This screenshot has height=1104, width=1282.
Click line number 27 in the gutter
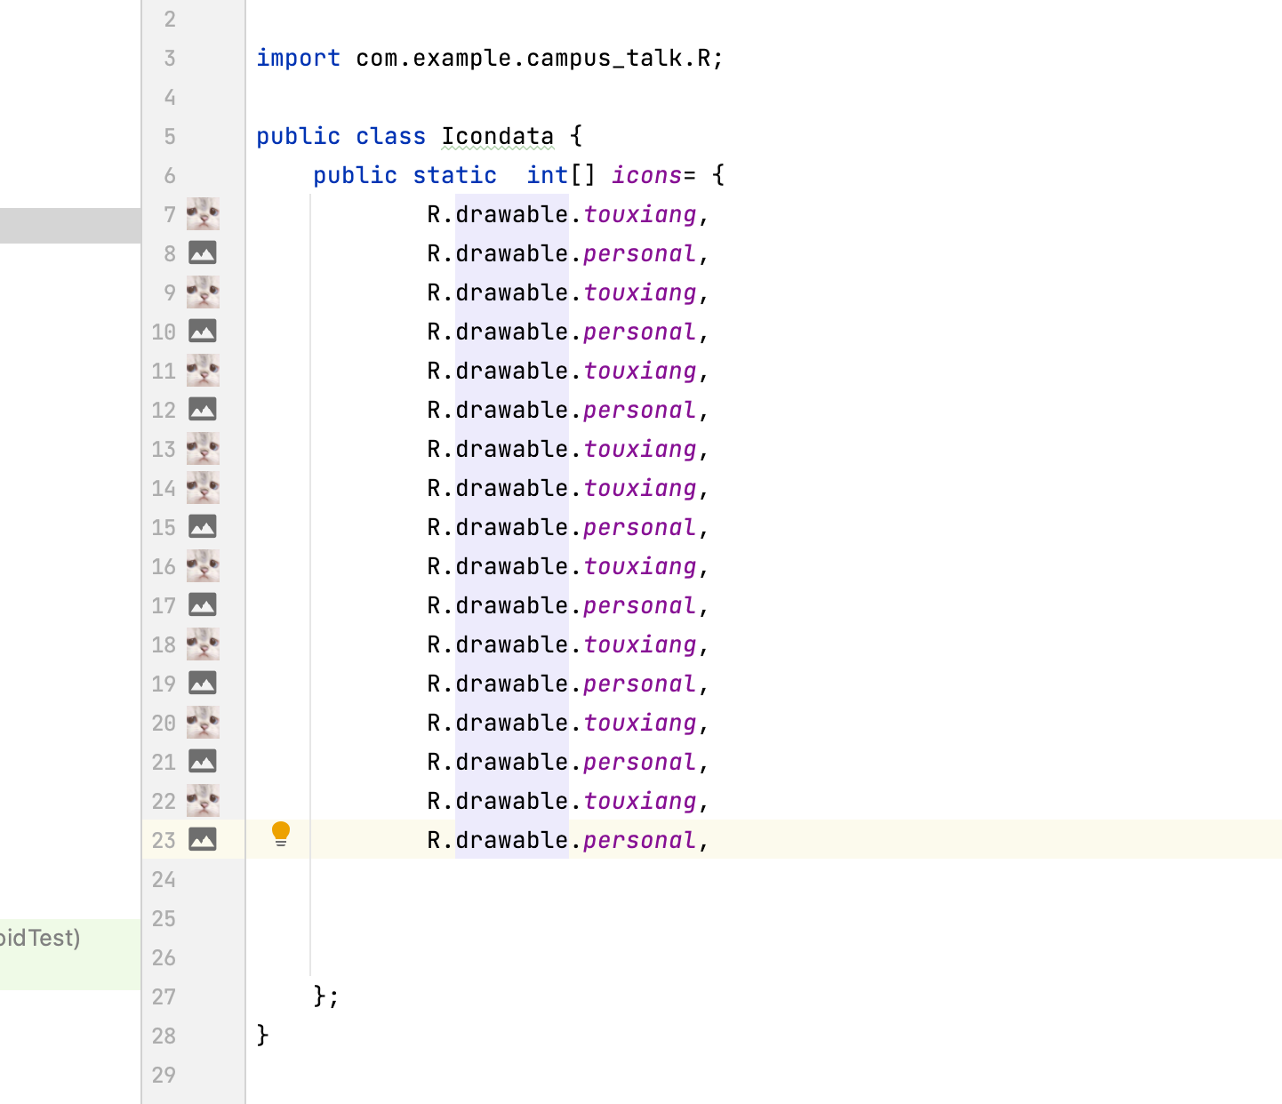coord(164,996)
